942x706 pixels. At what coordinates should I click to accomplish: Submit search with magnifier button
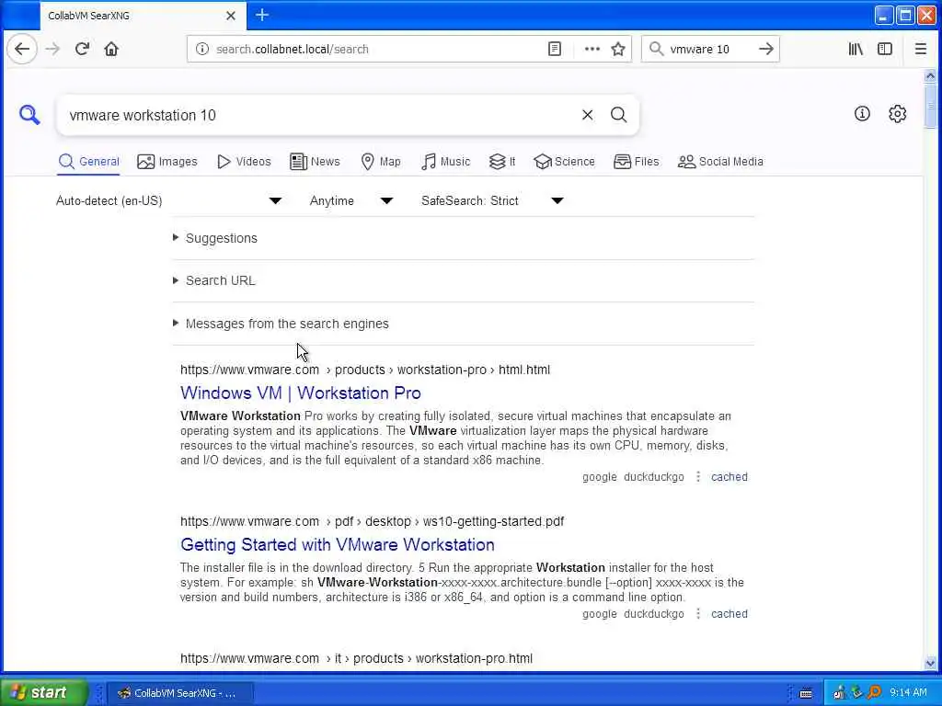coord(619,115)
